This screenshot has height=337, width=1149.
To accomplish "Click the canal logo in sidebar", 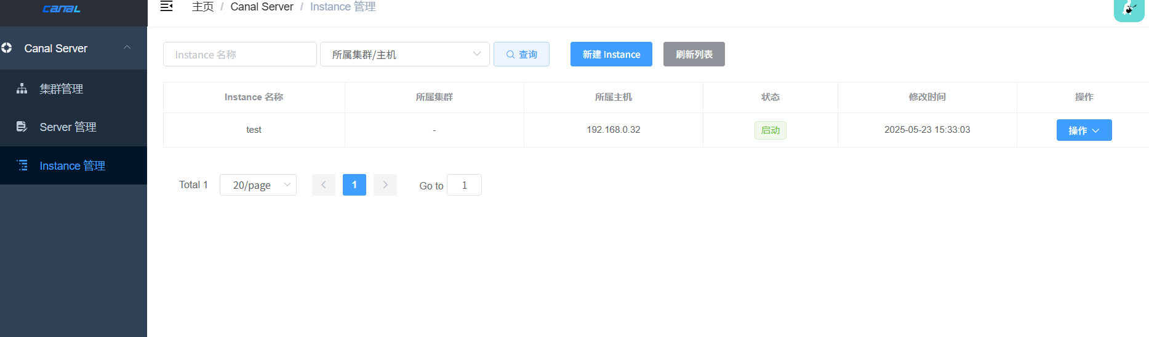I will (62, 9).
